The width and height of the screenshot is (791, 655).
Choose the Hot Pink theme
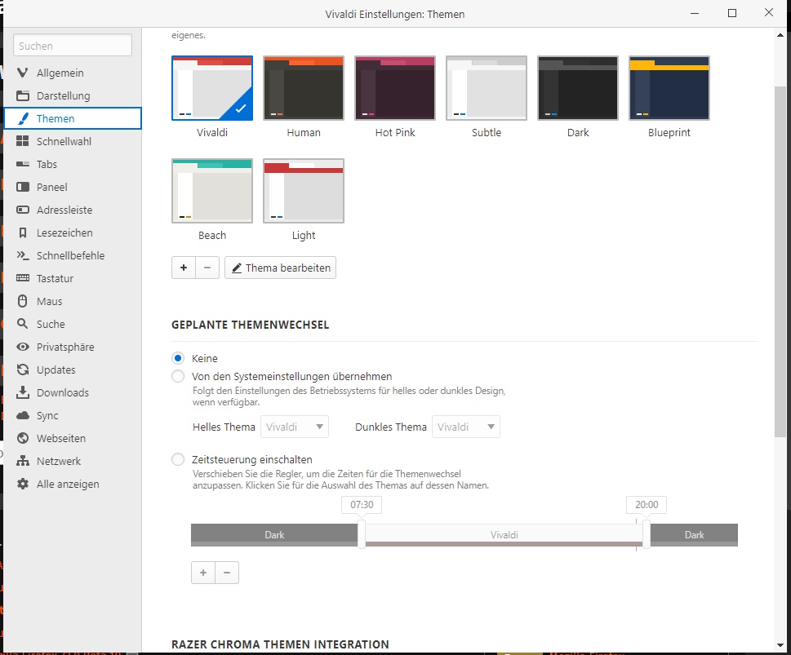[395, 88]
